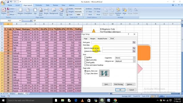The width and height of the screenshot is (183, 103).
Task: Open the Print Area menu
Action: [x=41, y=11]
